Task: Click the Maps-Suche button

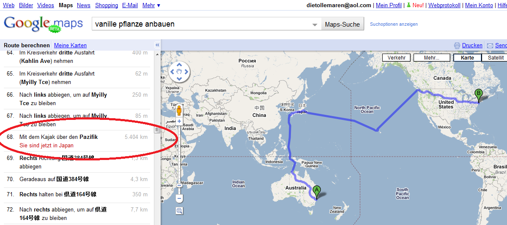Action: pyautogui.click(x=343, y=24)
